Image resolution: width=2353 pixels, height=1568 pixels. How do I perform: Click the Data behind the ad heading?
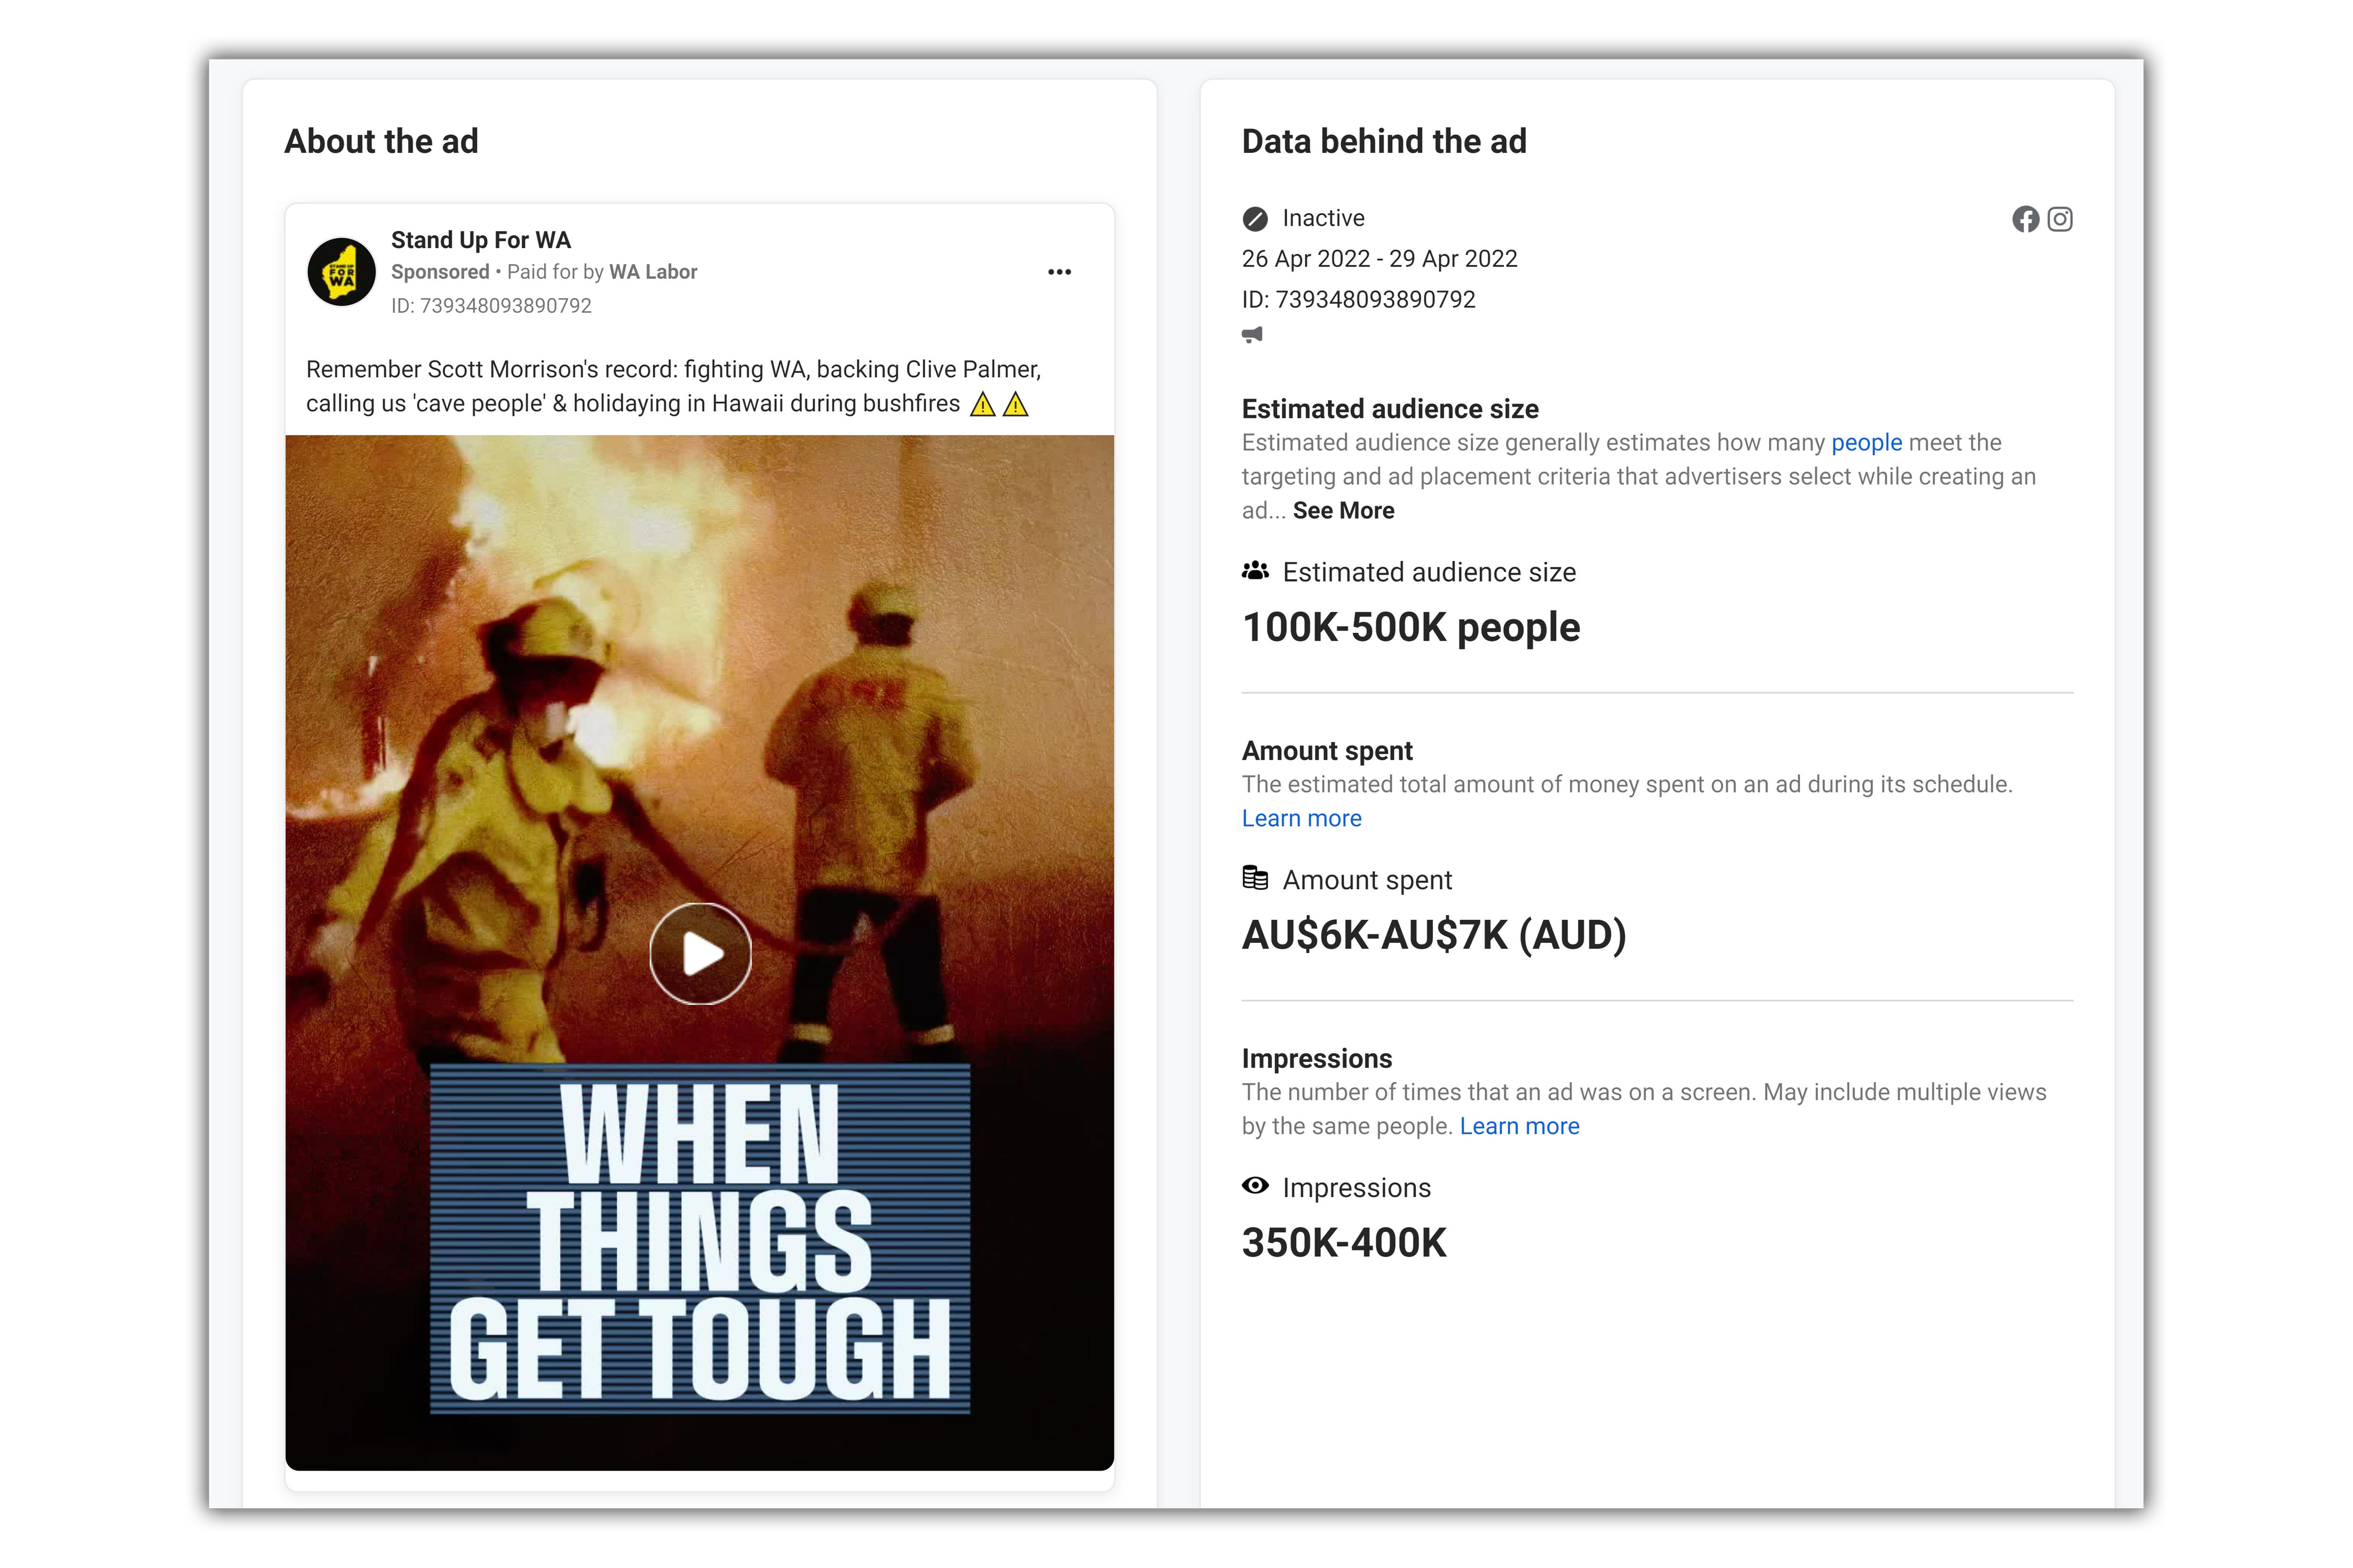(1384, 142)
